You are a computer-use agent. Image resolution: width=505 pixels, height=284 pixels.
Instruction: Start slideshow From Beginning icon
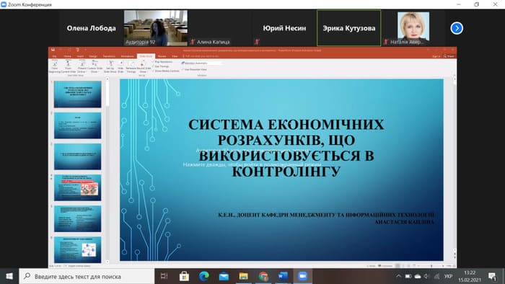tap(55, 66)
